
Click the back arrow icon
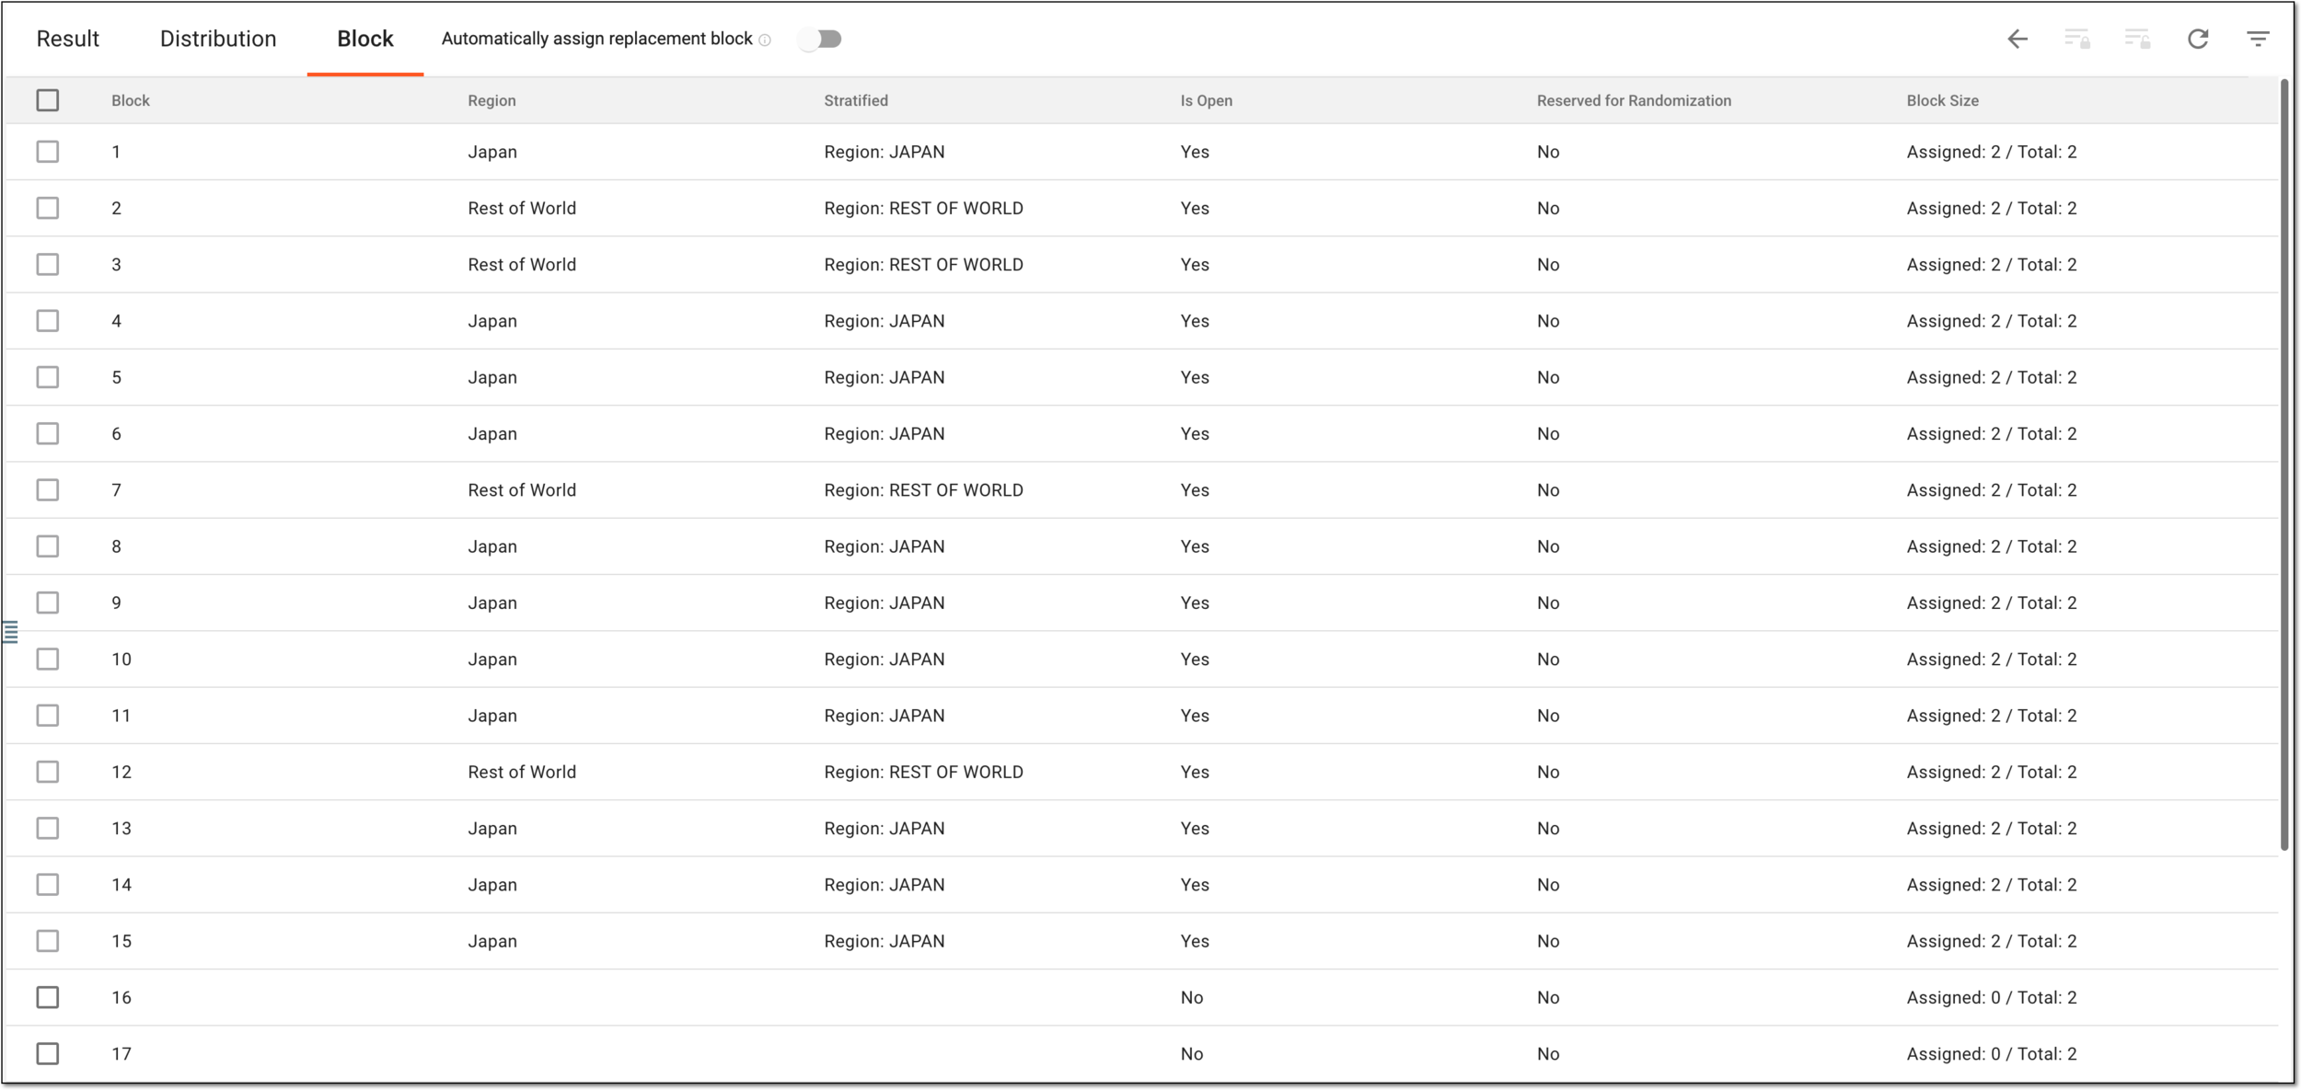[x=2017, y=39]
